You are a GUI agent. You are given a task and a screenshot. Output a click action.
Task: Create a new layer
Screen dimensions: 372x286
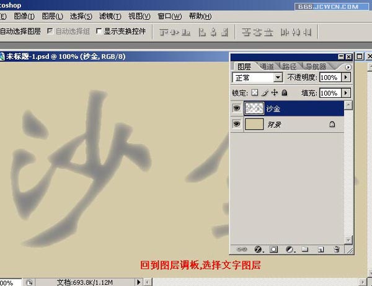pyautogui.click(x=321, y=249)
